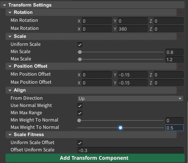The width and height of the screenshot is (188, 163).
Task: Disable the Use Normal Weight checkbox
Action: tap(80, 106)
